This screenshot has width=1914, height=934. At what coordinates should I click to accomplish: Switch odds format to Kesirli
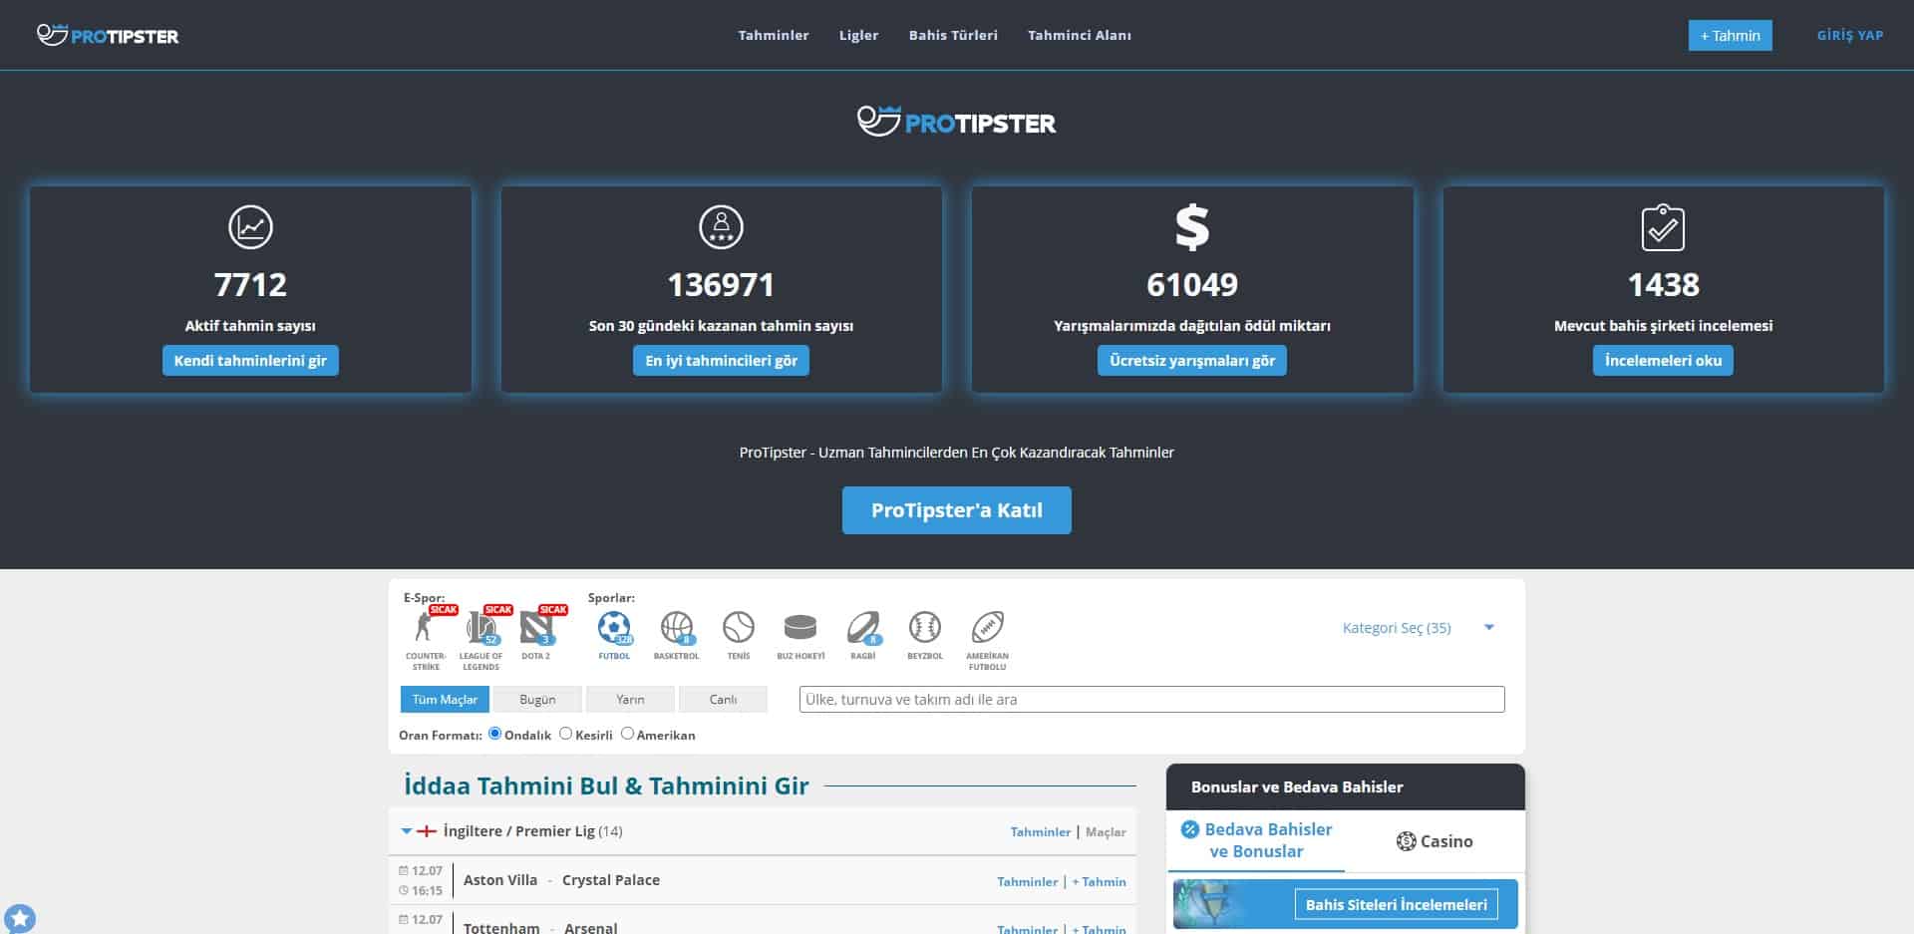click(566, 734)
